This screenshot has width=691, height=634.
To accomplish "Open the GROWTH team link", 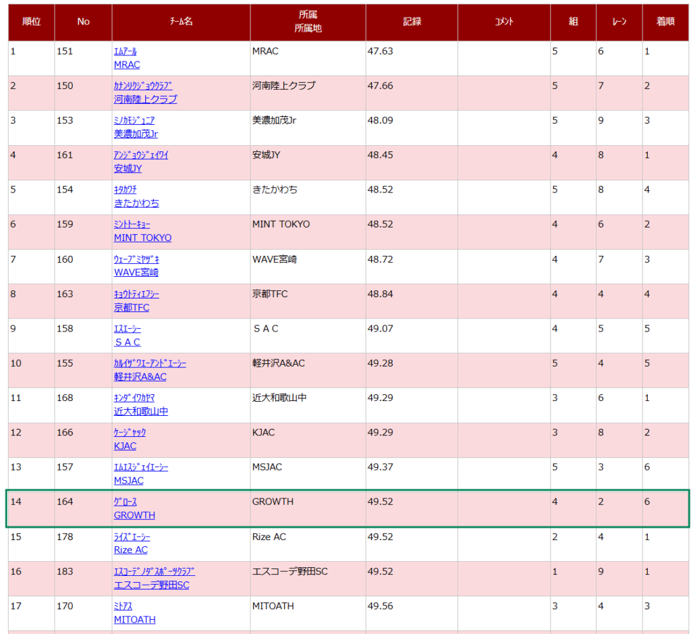I will click(134, 515).
